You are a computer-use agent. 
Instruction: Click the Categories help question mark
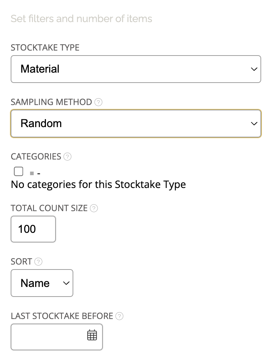point(68,157)
